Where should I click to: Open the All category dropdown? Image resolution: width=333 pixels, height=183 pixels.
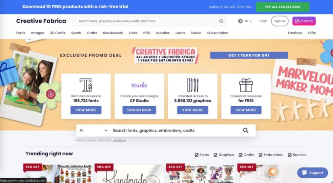tap(93, 131)
